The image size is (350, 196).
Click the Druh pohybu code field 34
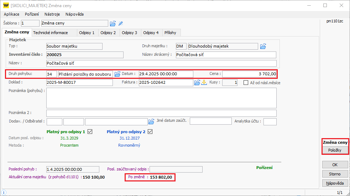click(x=52, y=74)
